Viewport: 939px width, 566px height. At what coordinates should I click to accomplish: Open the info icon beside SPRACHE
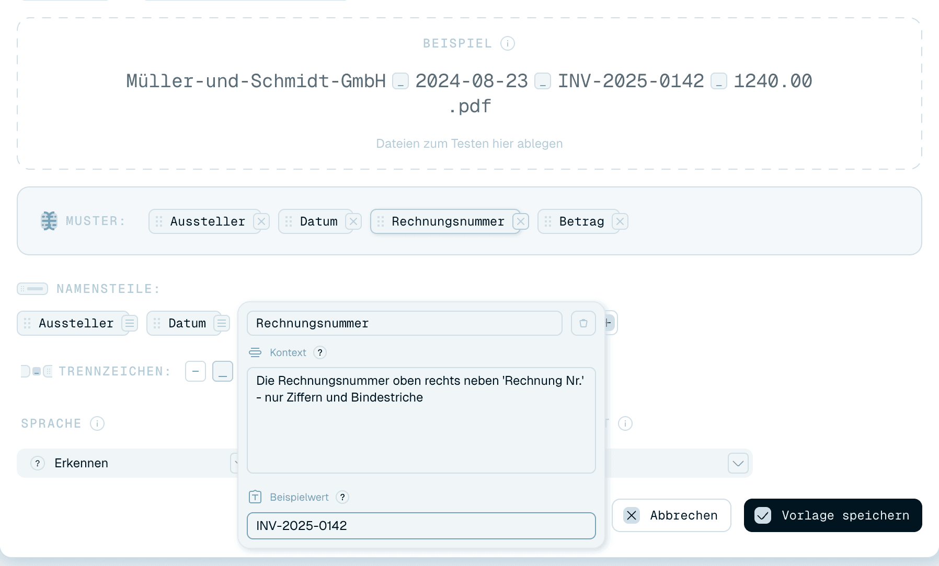coord(97,423)
